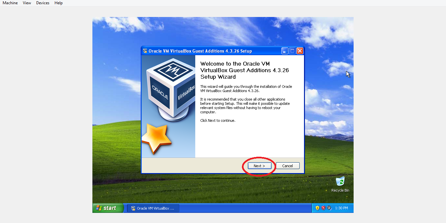Select the Oracle VM VirtualBox taskbar button
The image size is (446, 223).
click(153, 208)
